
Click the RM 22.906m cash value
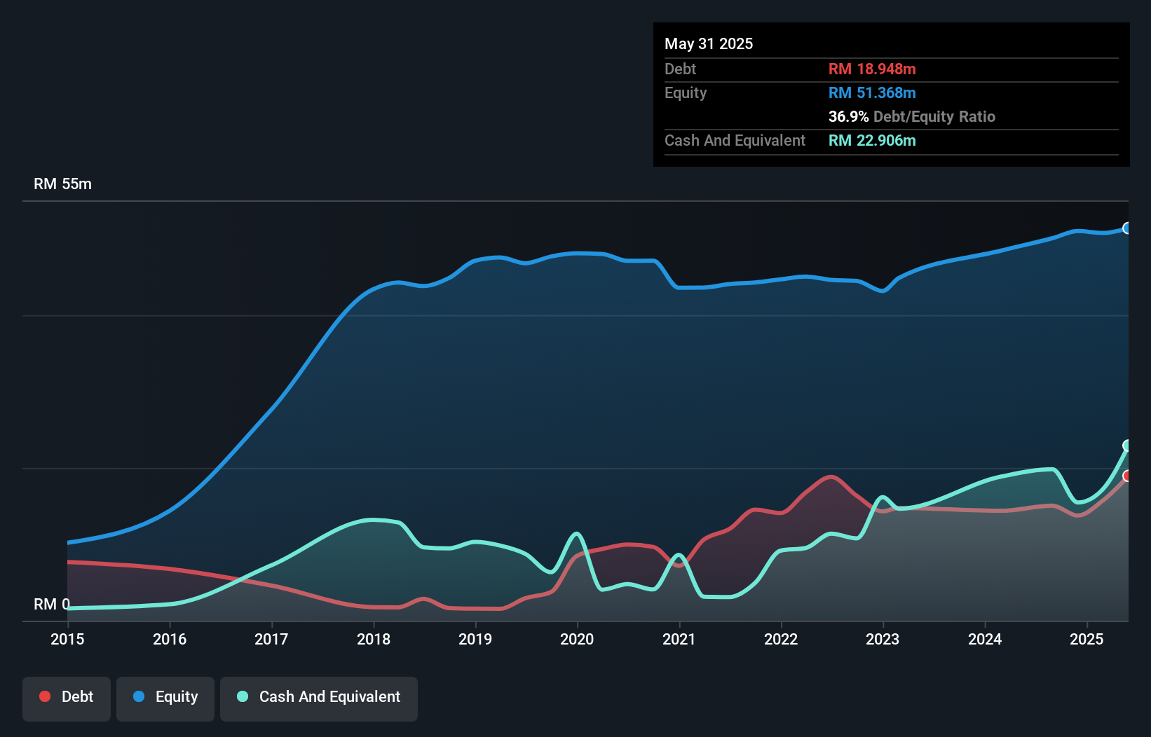(x=872, y=140)
